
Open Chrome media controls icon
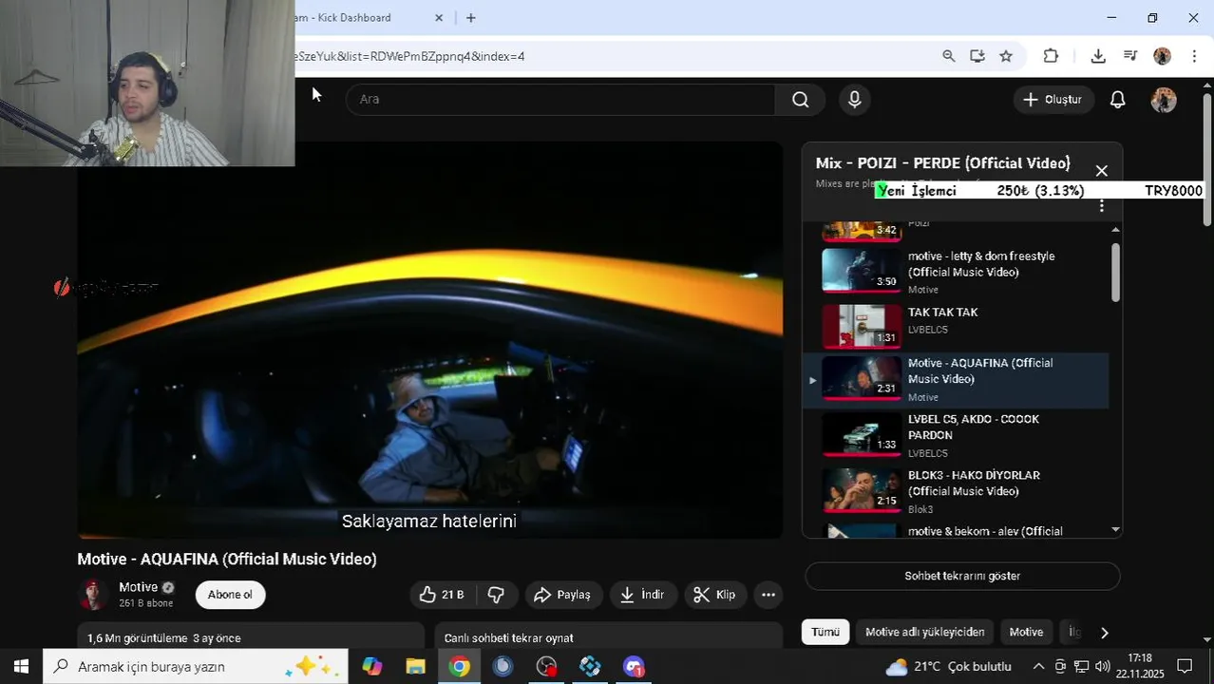[1129, 56]
